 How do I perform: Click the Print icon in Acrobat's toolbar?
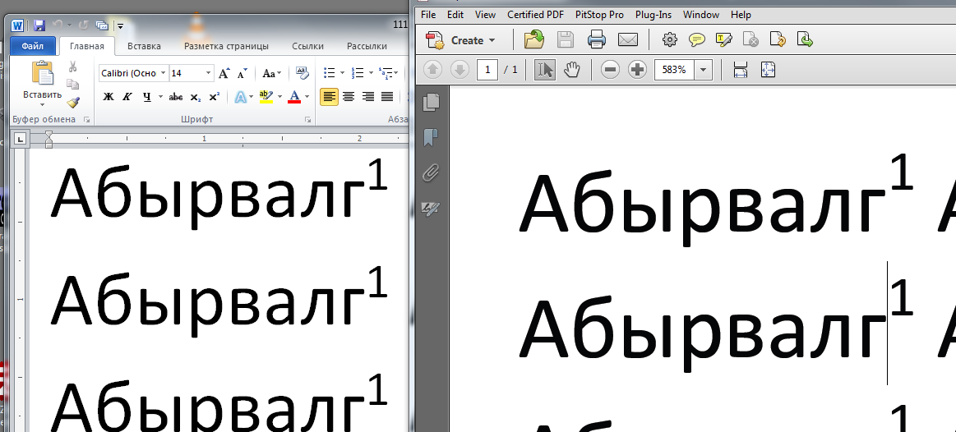[x=596, y=40]
